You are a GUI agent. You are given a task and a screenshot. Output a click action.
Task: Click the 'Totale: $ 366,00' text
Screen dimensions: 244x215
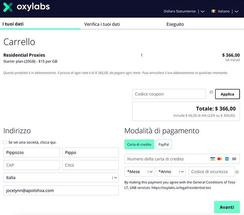pyautogui.click(x=216, y=109)
